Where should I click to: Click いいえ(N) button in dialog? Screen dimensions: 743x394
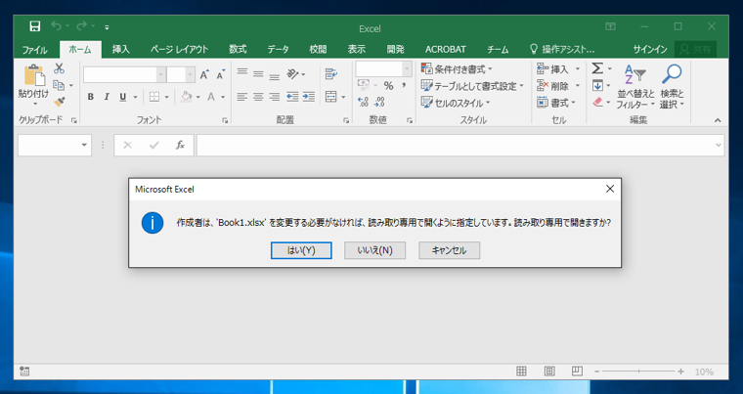pos(374,250)
